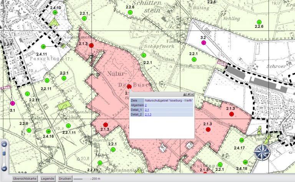
Task: Select the green LB marker labeled 2.4.17
Action: click(x=242, y=140)
